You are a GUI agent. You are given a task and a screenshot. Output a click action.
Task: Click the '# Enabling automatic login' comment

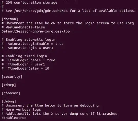28,39
